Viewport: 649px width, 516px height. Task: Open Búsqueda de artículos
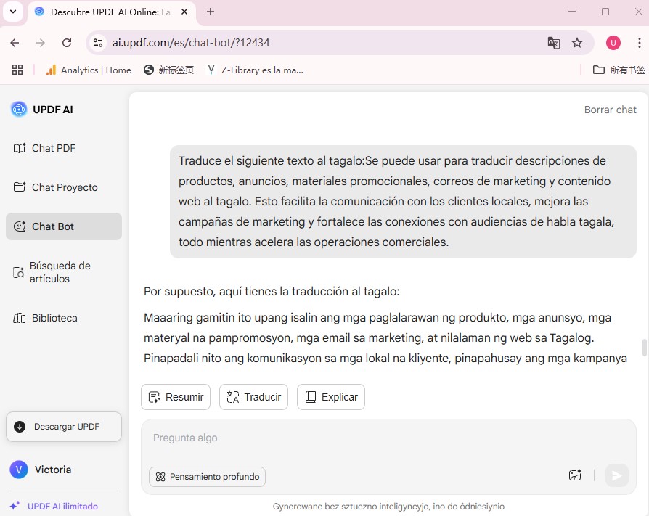point(52,272)
